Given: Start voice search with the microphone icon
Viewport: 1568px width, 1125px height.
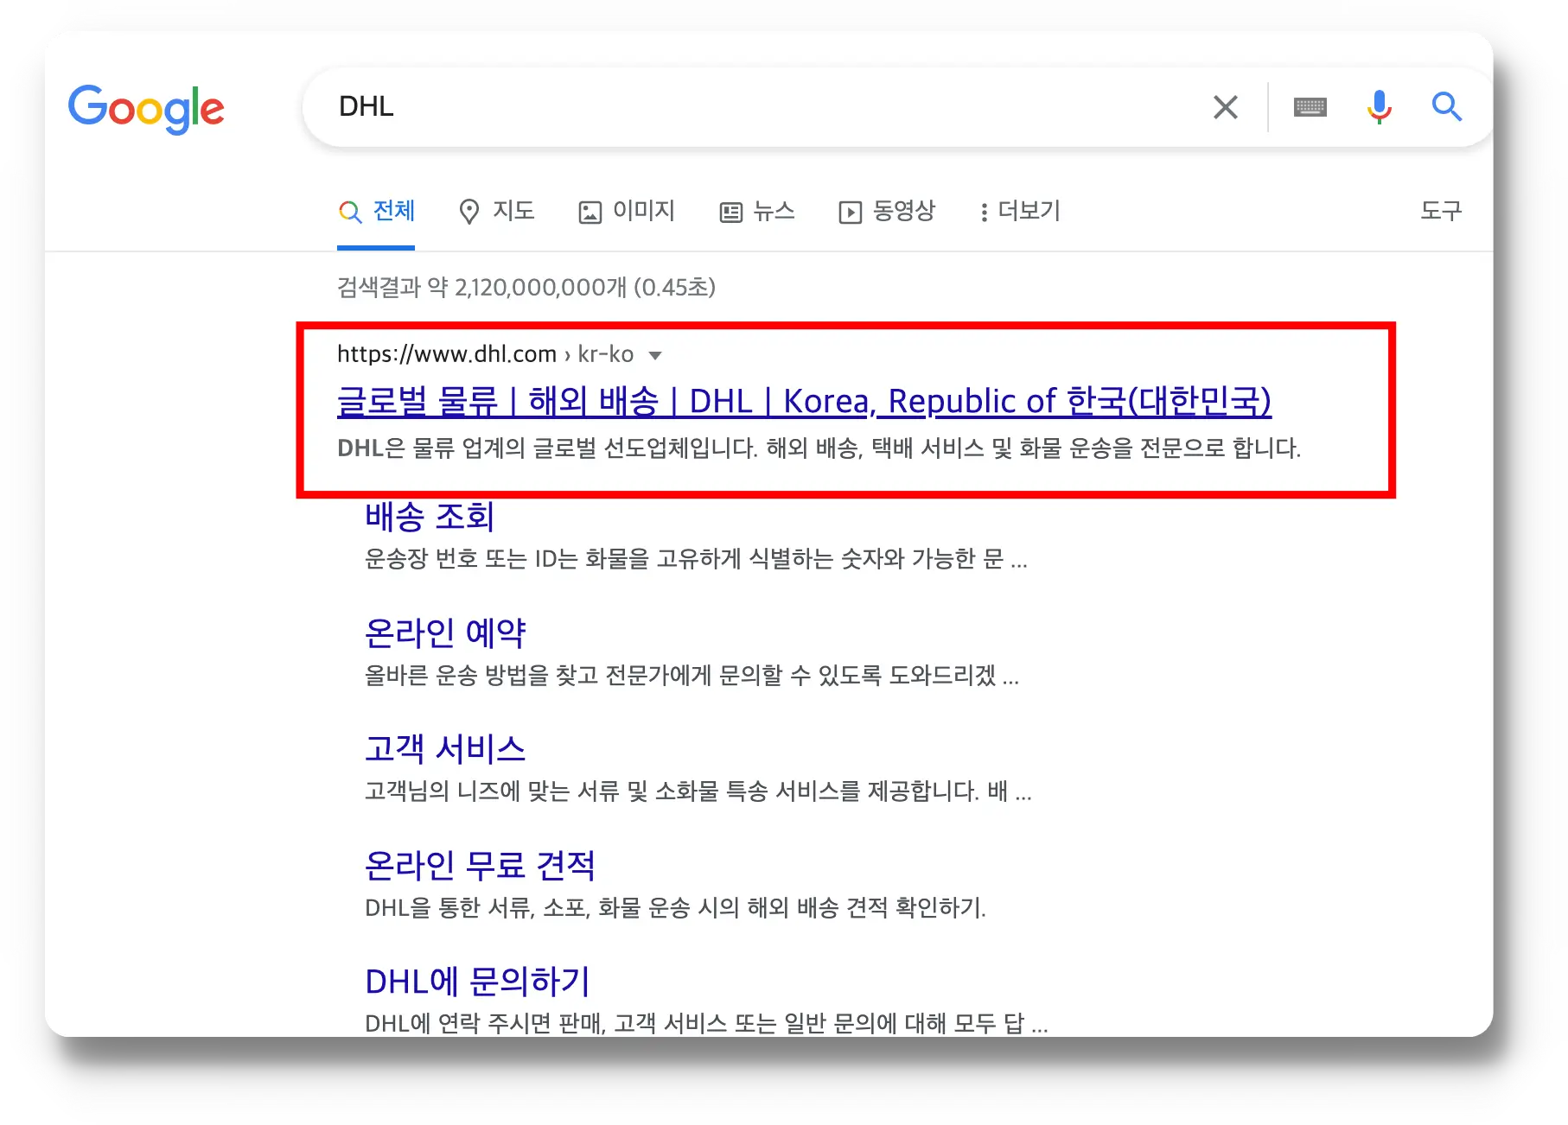Looking at the screenshot, I should click(x=1380, y=107).
